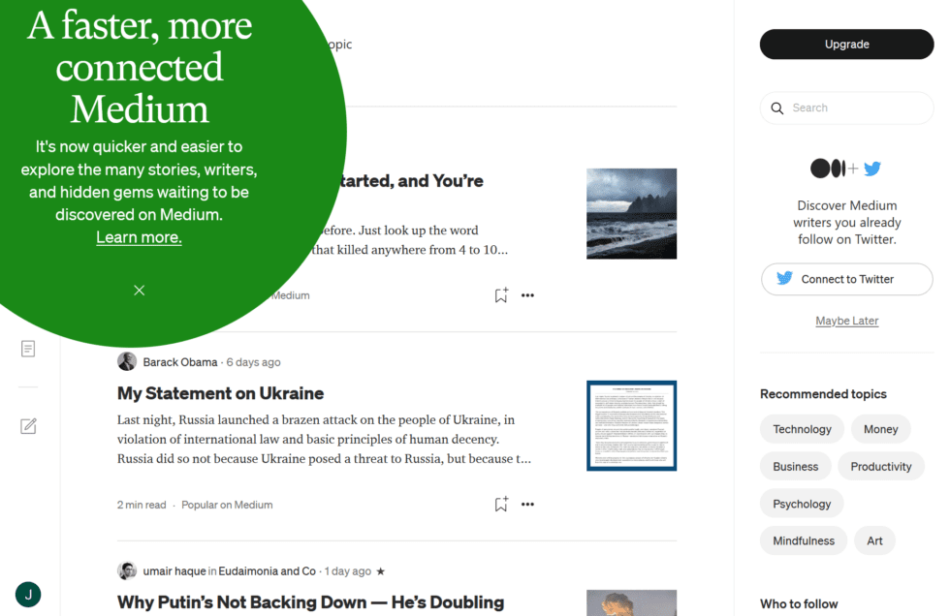Bookmark the story 'My Statement on Ukraine'
This screenshot has width=950, height=616.
click(x=500, y=504)
